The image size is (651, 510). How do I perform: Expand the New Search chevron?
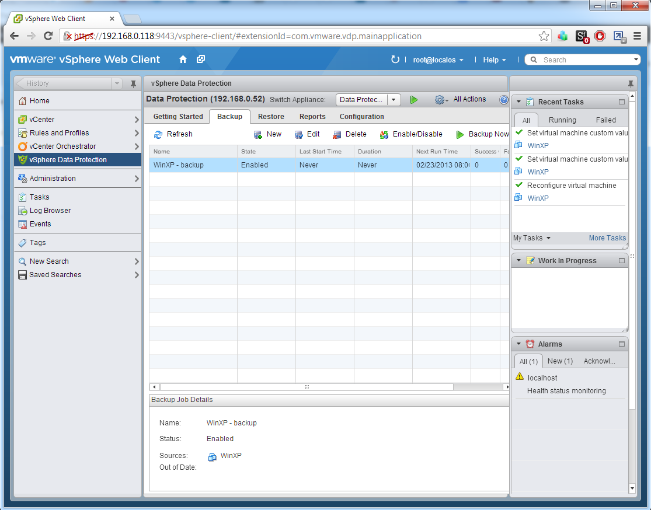click(x=137, y=261)
